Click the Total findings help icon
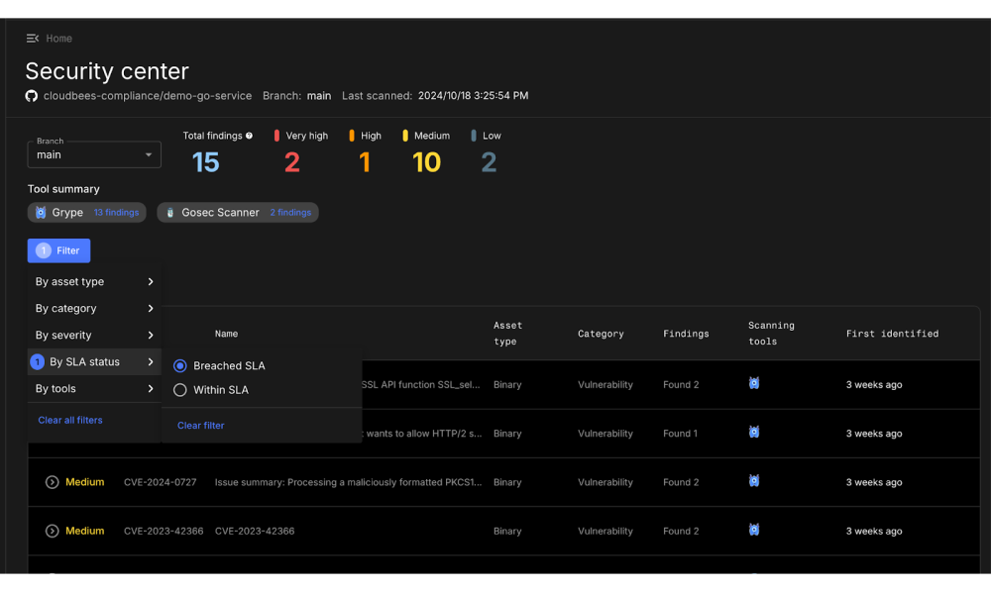This screenshot has width=991, height=592. (x=249, y=136)
